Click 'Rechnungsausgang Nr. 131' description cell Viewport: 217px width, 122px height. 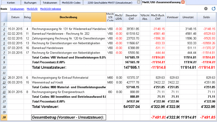click(x=69, y=29)
